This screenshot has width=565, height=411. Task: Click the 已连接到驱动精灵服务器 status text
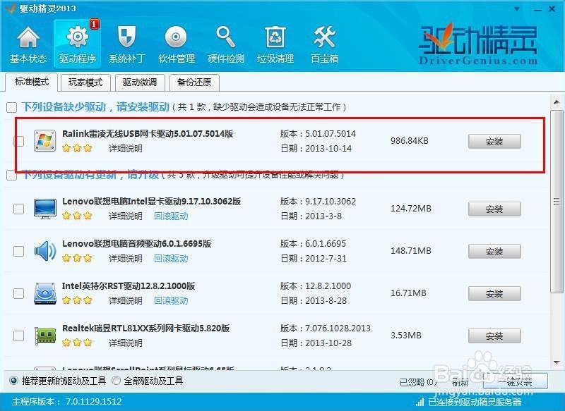(475, 402)
